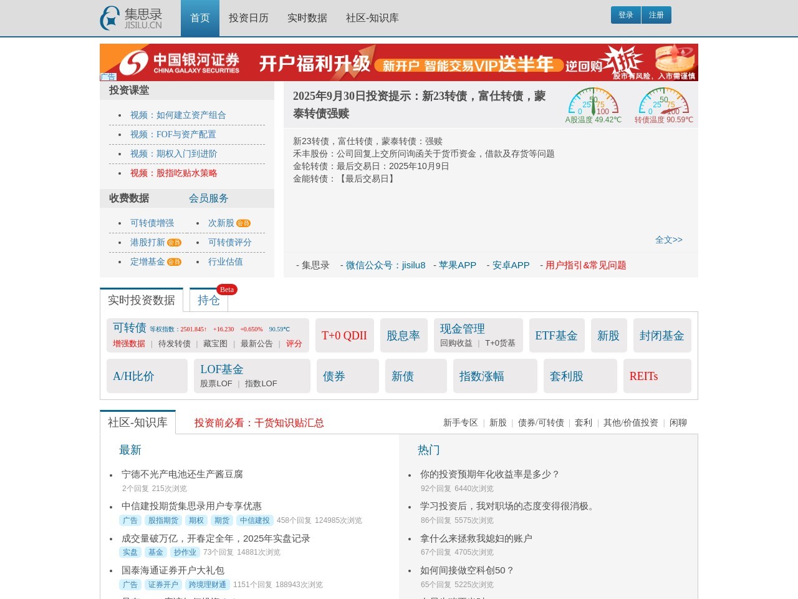Switch to the 持仓 tab

point(208,301)
